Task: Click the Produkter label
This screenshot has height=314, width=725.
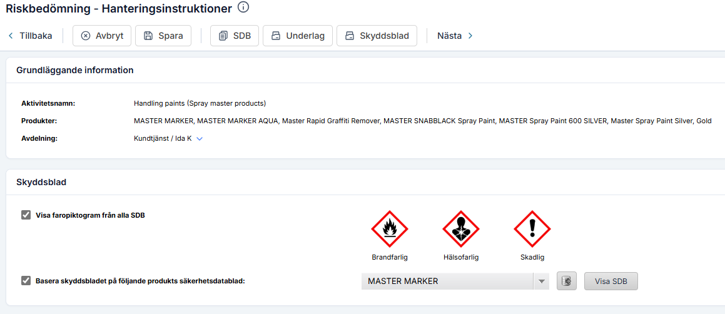Action: coord(39,121)
